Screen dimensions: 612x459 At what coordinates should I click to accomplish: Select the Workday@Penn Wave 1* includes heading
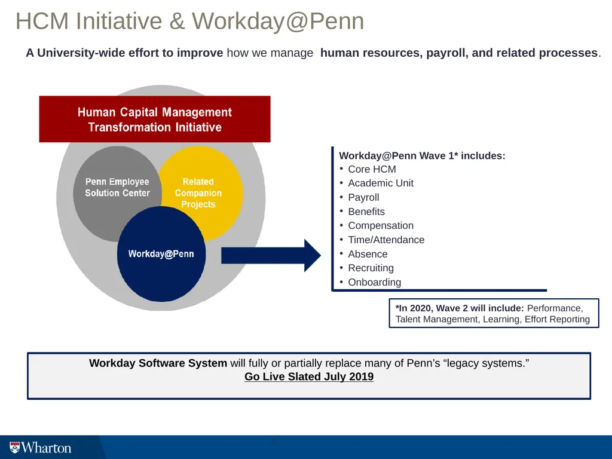pos(422,156)
